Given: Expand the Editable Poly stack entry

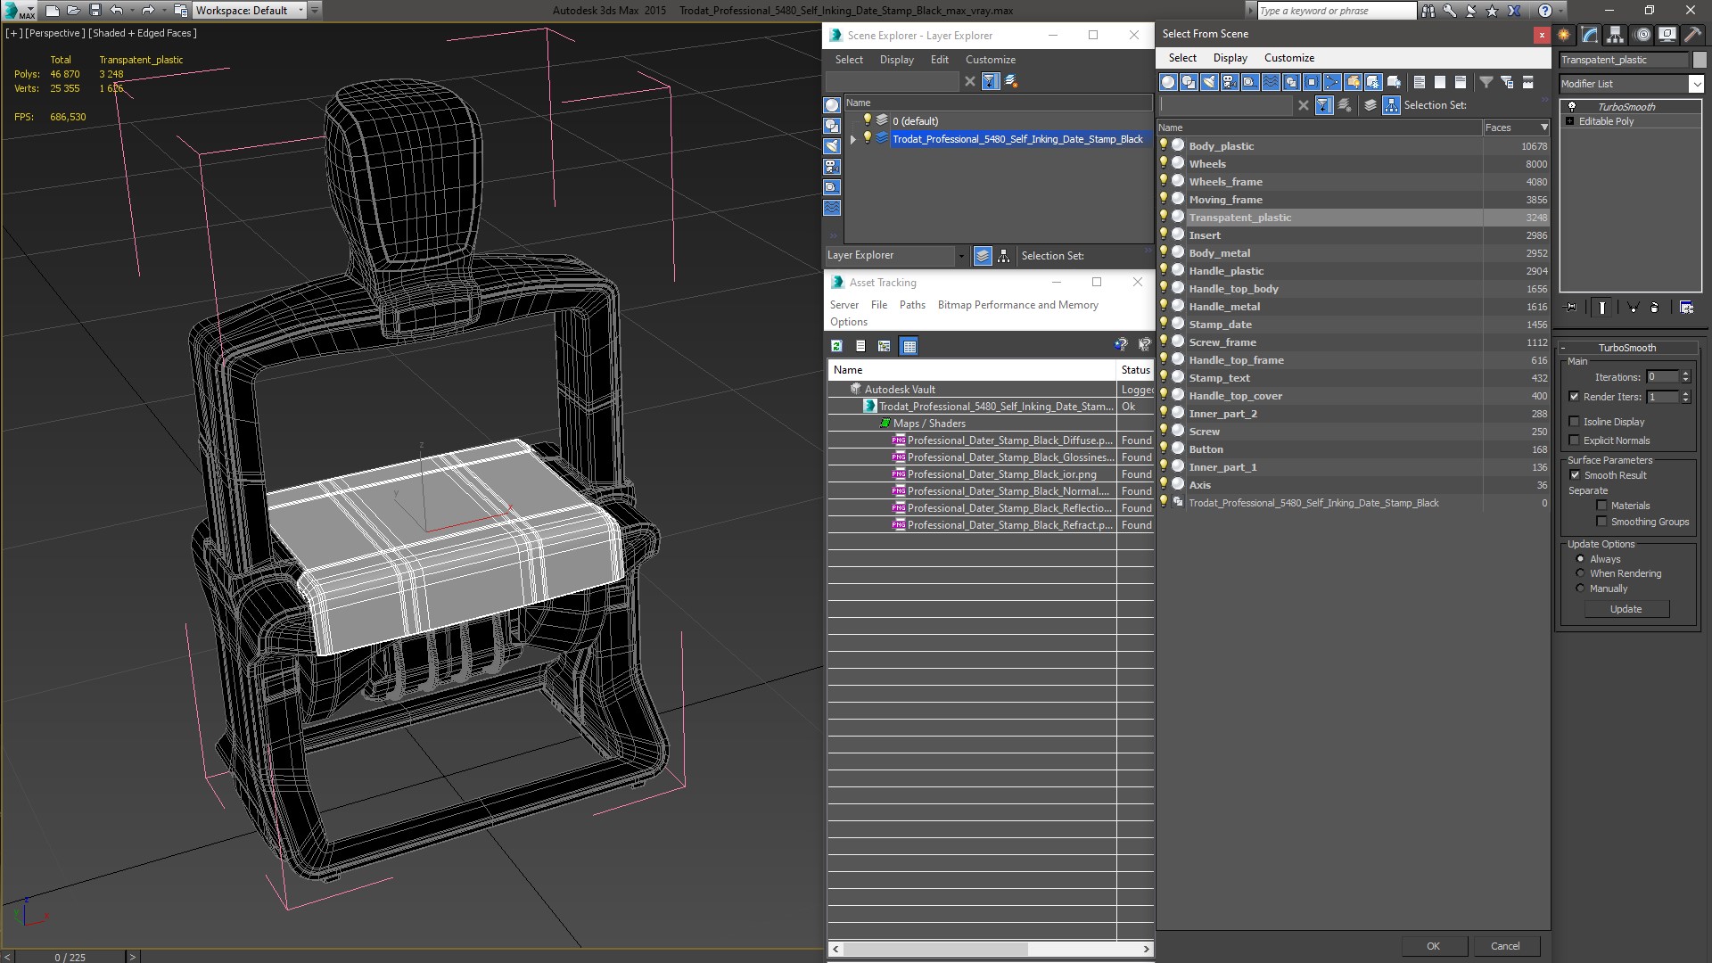Looking at the screenshot, I should click(1570, 121).
